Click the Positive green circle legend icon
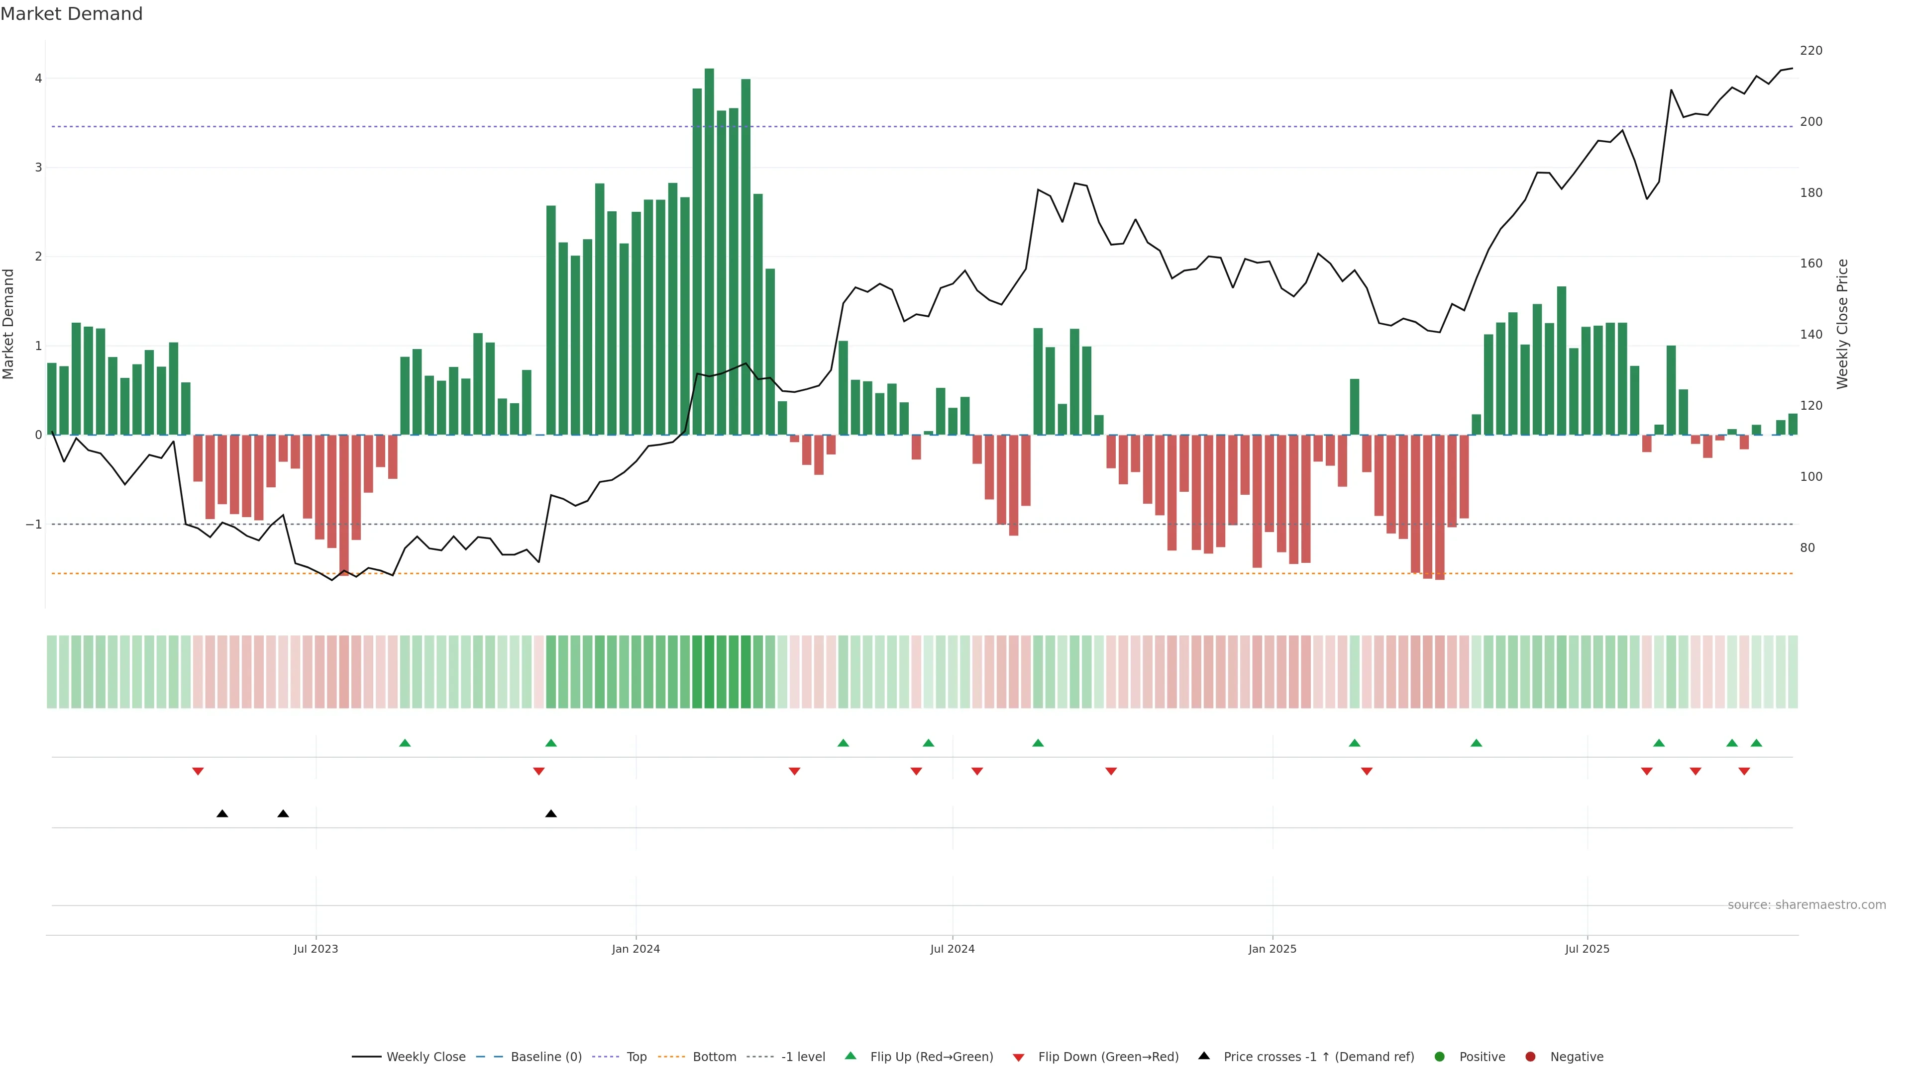Viewport: 1911px width, 1074px height. point(1440,1057)
